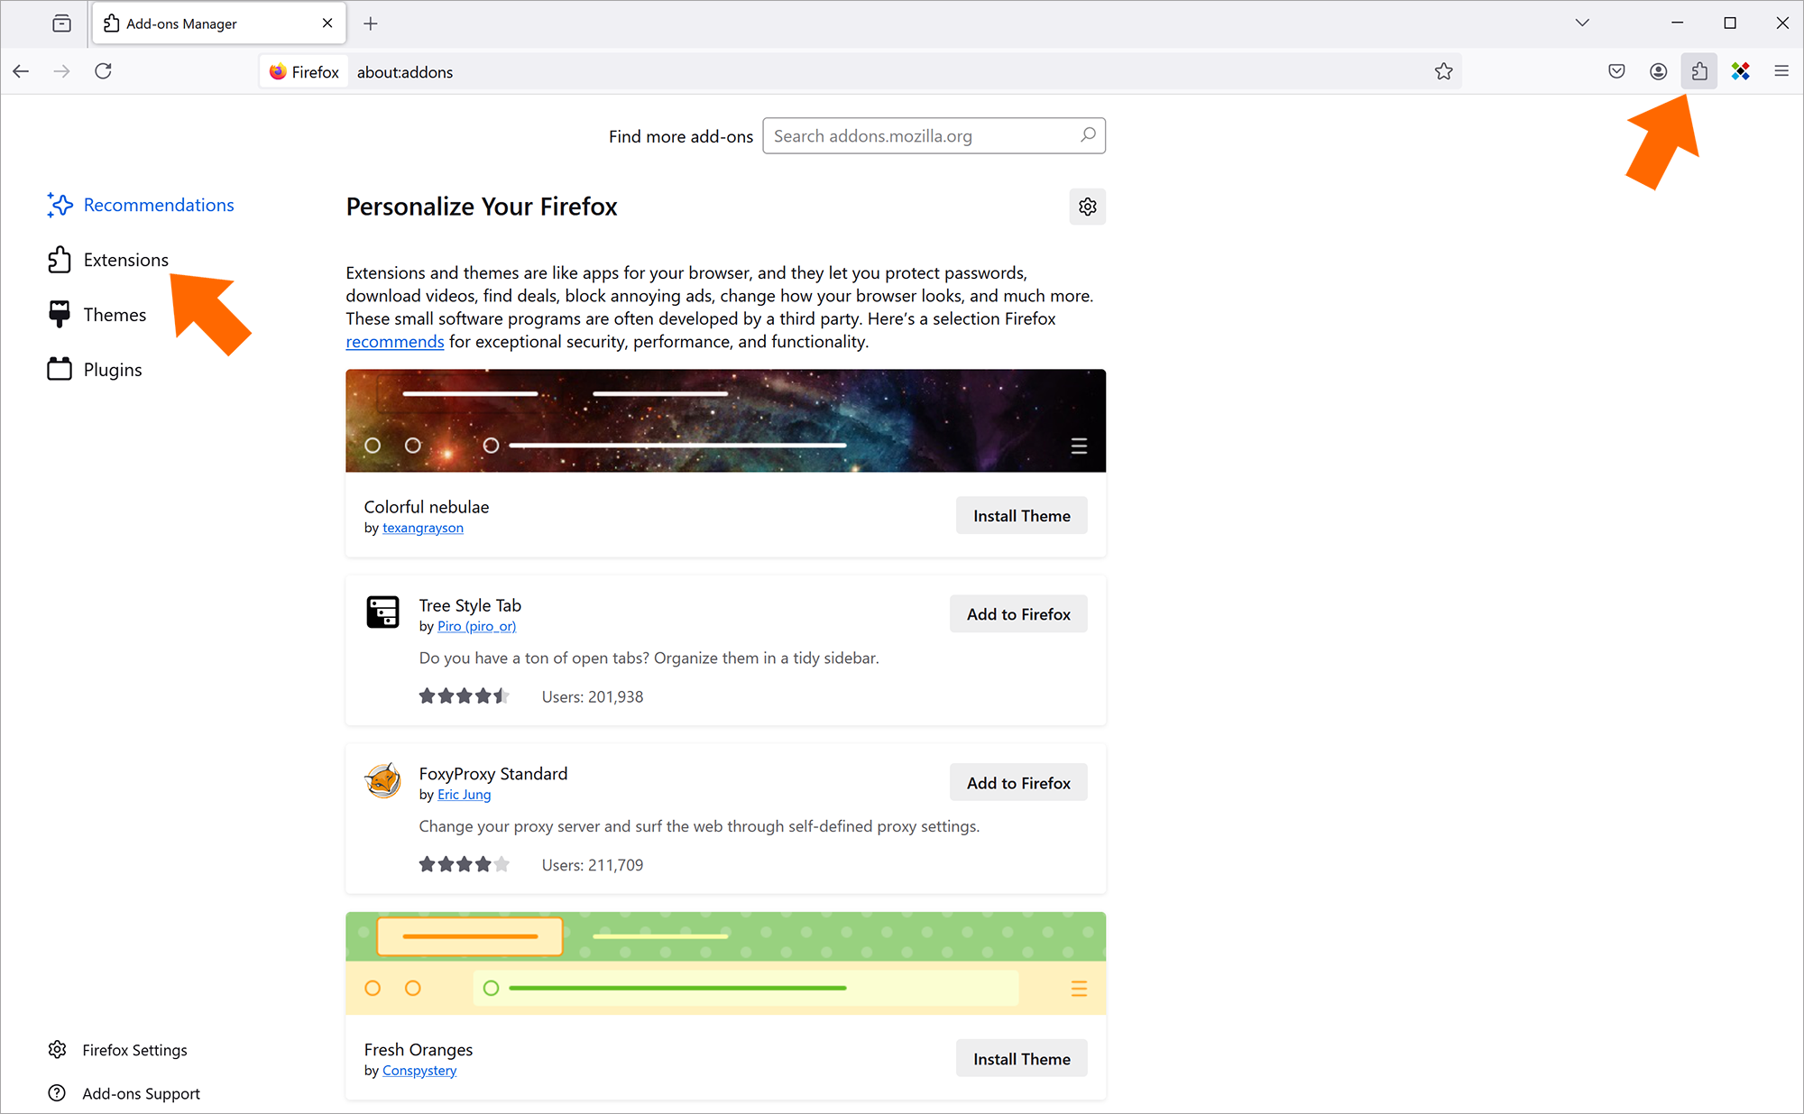This screenshot has height=1114, width=1804.
Task: Select the Add-ons Manager tab
Action: click(218, 23)
